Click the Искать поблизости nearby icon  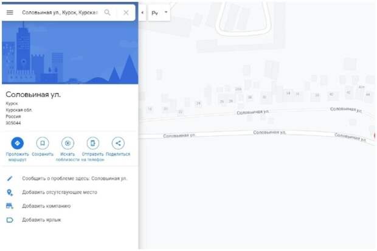point(68,143)
